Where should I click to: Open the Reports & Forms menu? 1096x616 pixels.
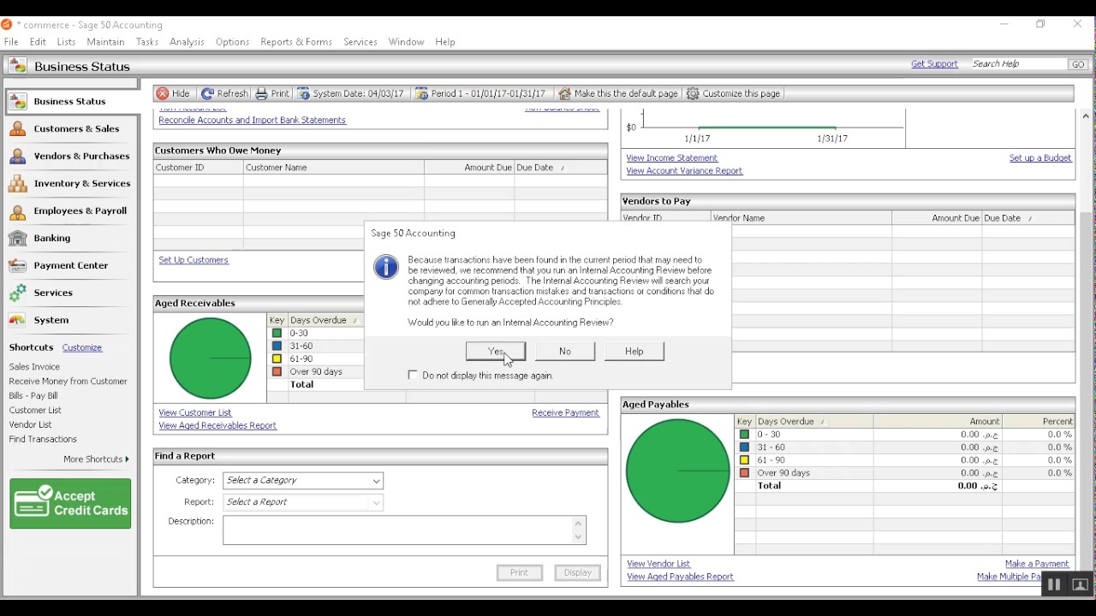(x=296, y=41)
